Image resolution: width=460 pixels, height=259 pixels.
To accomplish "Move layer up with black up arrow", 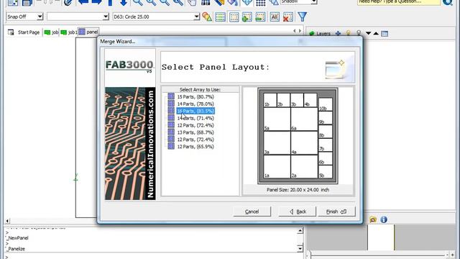I will 376,34.
